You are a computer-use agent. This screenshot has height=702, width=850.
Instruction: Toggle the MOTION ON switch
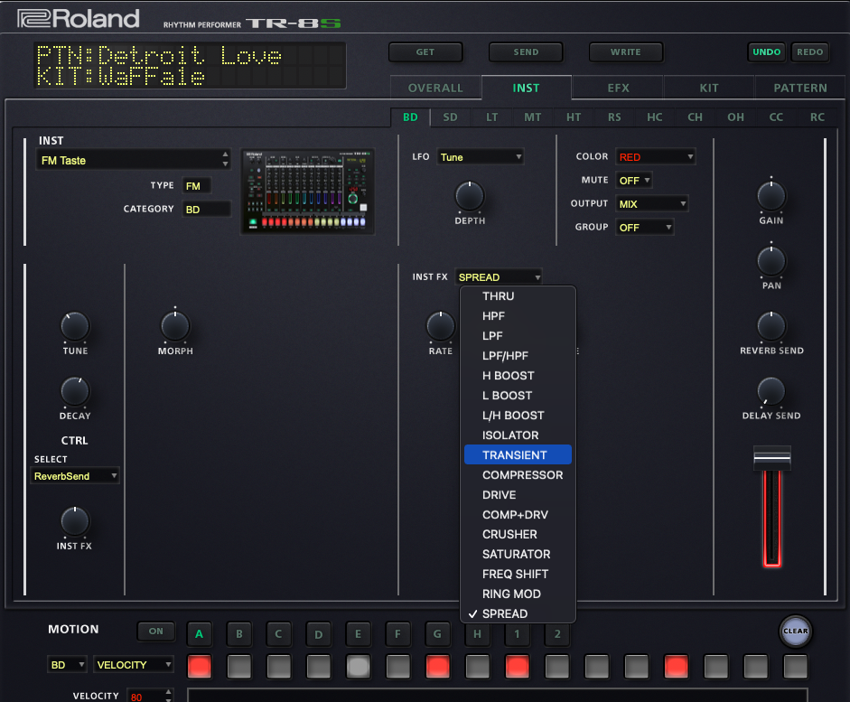point(156,632)
